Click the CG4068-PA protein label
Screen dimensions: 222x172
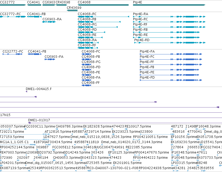(91, 78)
